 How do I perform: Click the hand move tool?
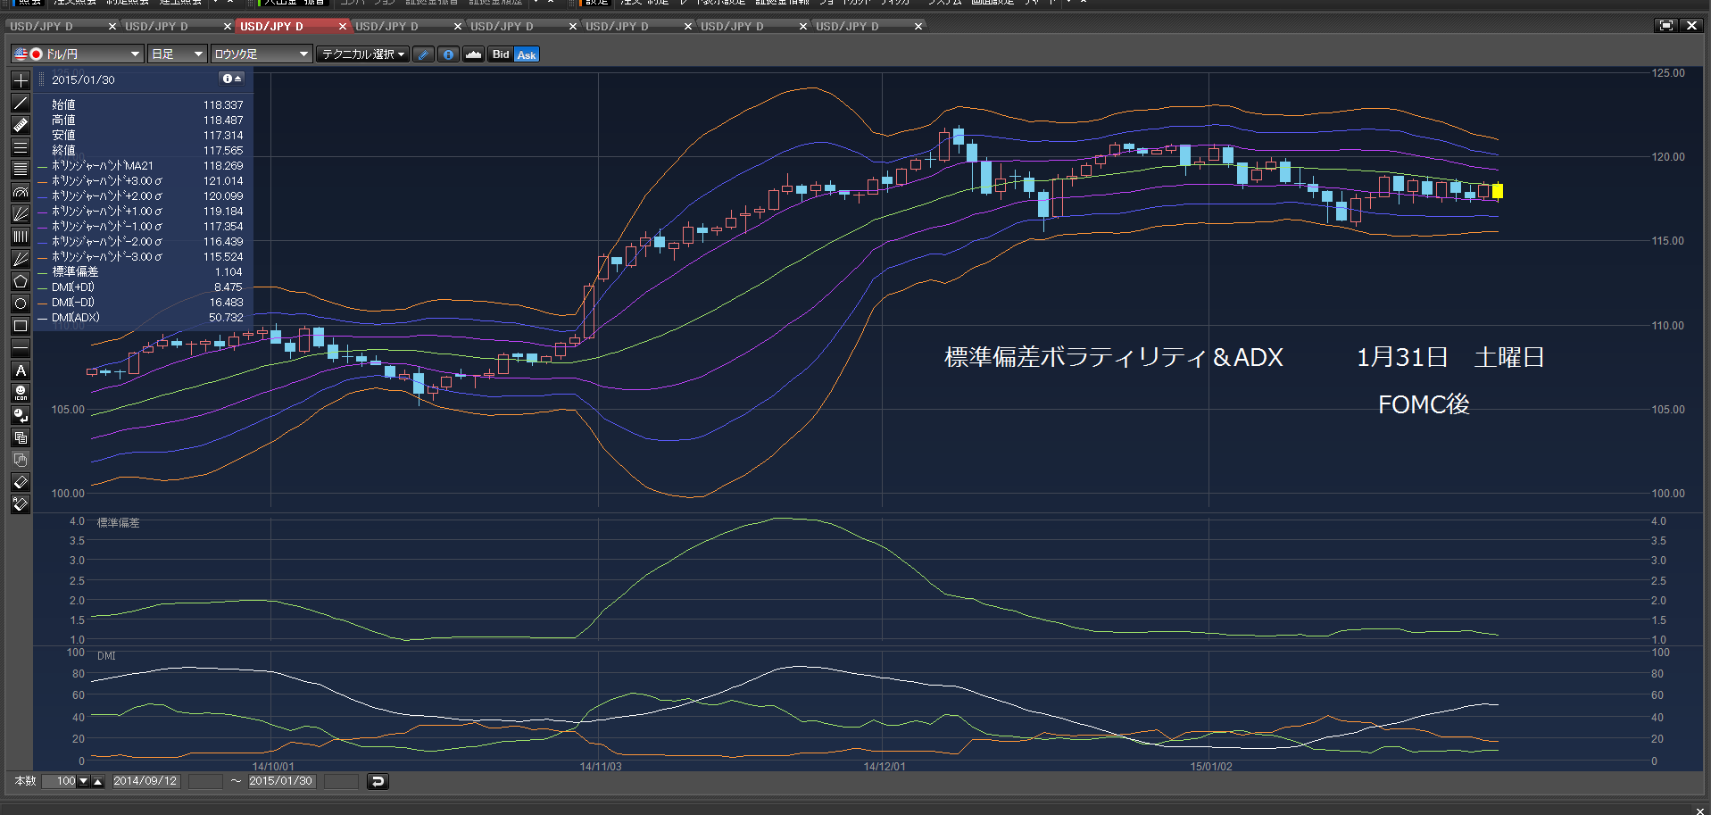[x=21, y=460]
